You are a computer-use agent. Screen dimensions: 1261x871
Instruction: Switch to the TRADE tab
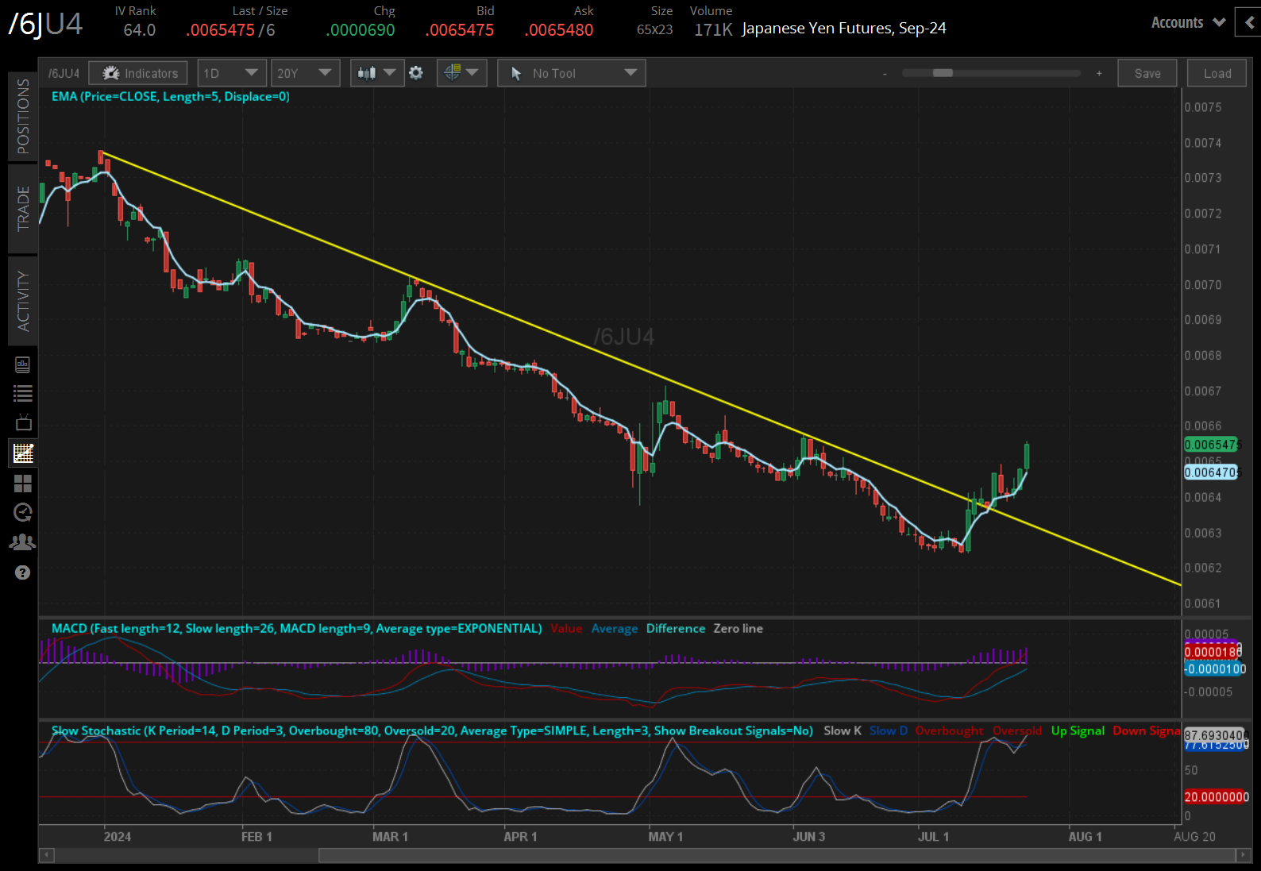point(23,208)
